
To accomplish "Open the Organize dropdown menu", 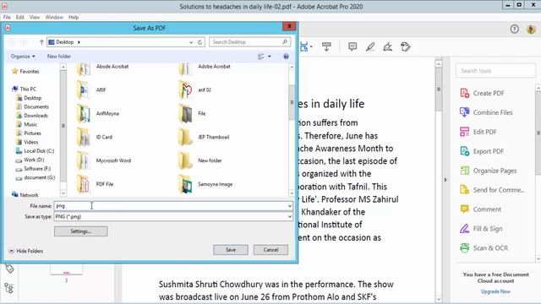I will pos(23,57).
